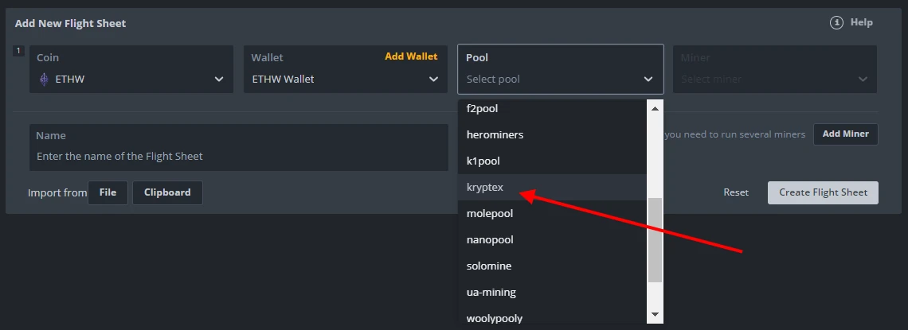908x330 pixels.
Task: Click the Create Flight Sheet button
Action: click(x=823, y=192)
